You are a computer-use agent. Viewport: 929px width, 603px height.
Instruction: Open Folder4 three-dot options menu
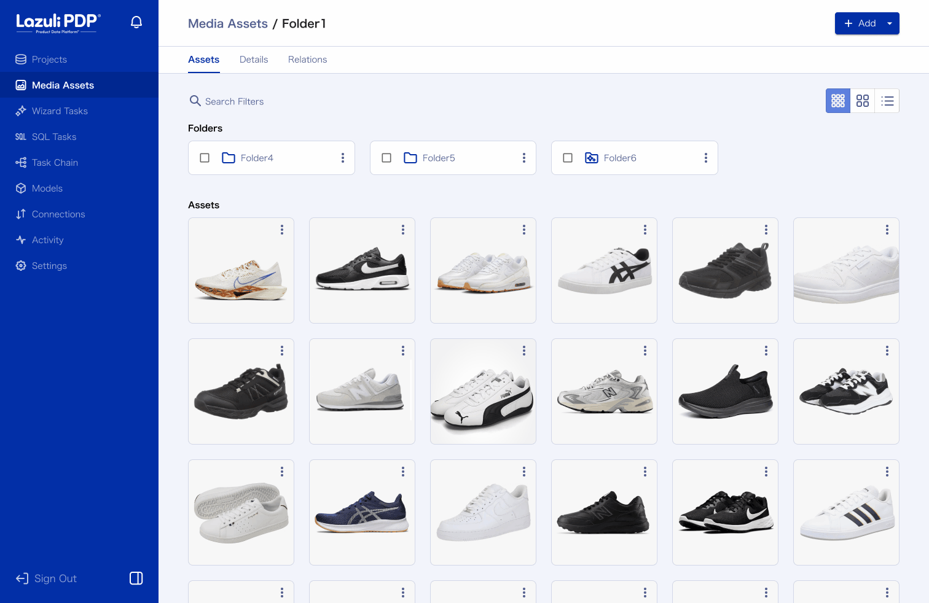pos(342,158)
